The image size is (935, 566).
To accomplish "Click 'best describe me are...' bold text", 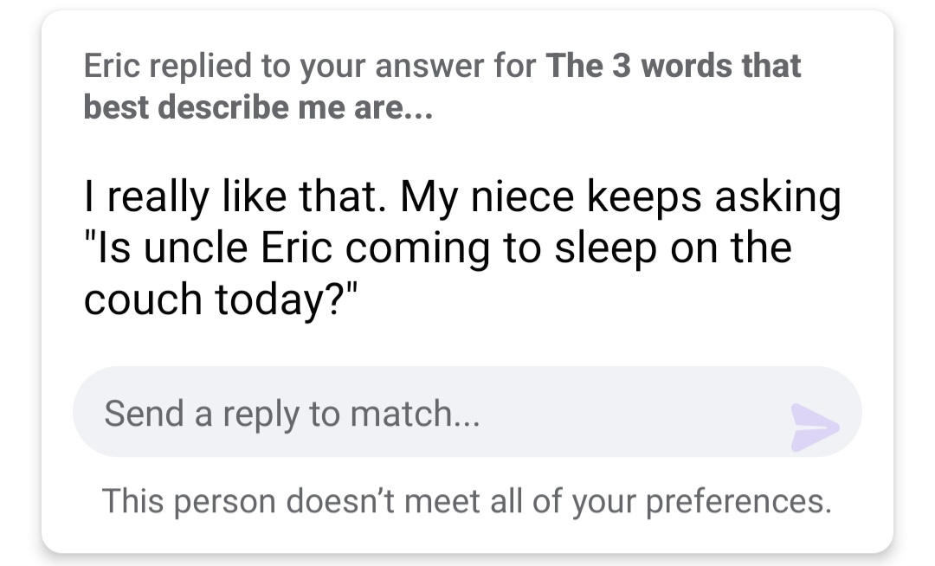I will click(257, 108).
